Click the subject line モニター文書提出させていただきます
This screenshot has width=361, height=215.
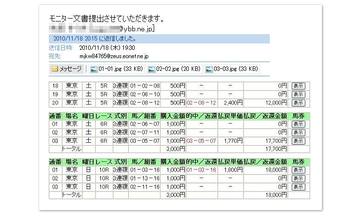[x=106, y=19]
